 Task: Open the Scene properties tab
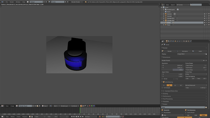[171, 41]
